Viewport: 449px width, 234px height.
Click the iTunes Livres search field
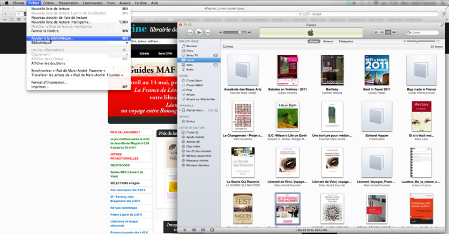(x=423, y=32)
